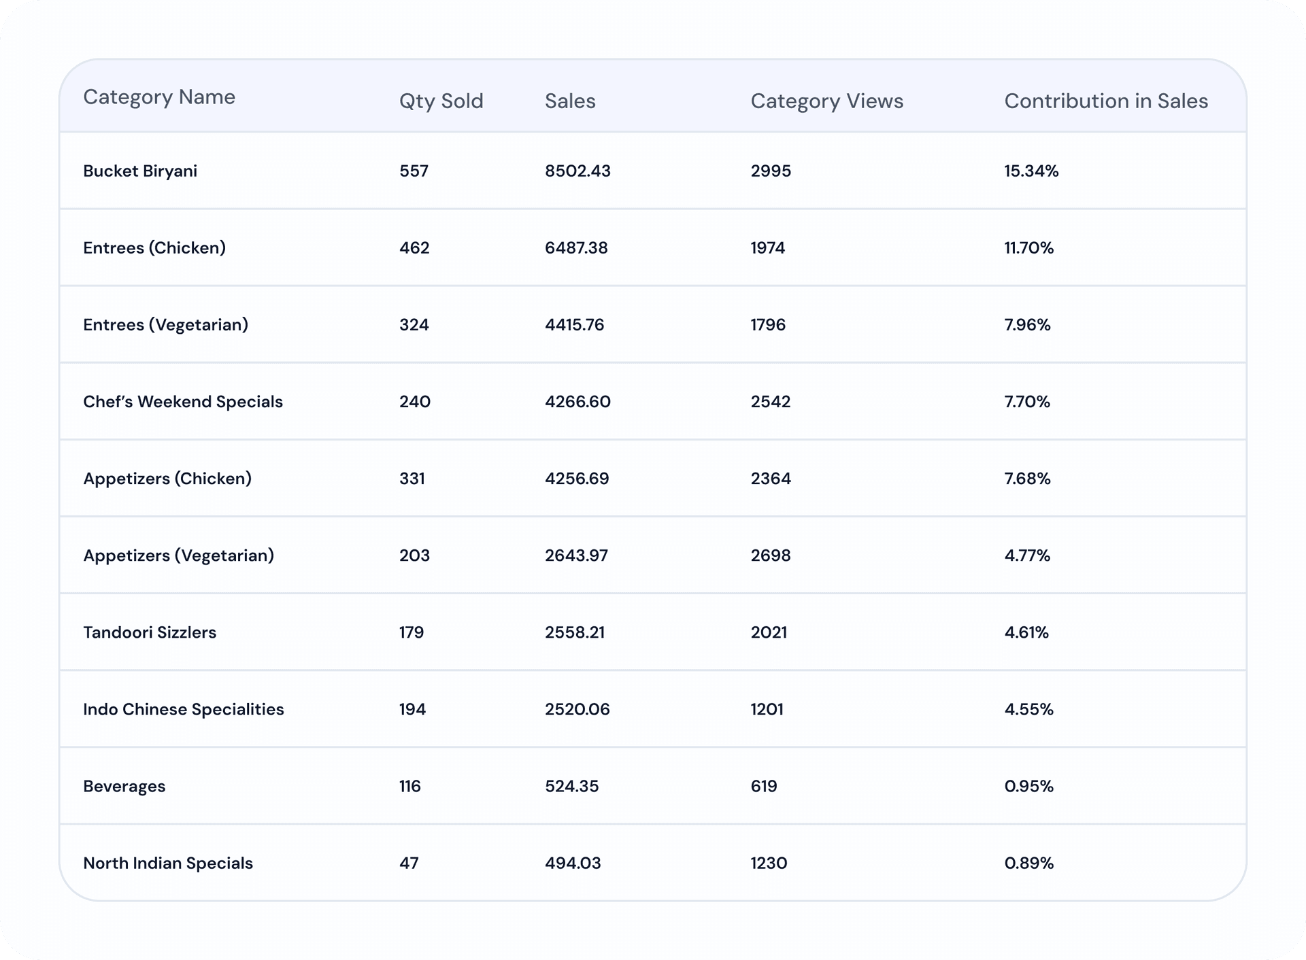Select the Appetizers (Chicken) category name

[x=167, y=479]
